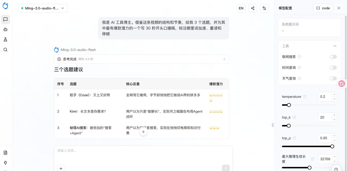347x171 pixels.
Task: Click the send message arrow button
Action: click(226, 168)
